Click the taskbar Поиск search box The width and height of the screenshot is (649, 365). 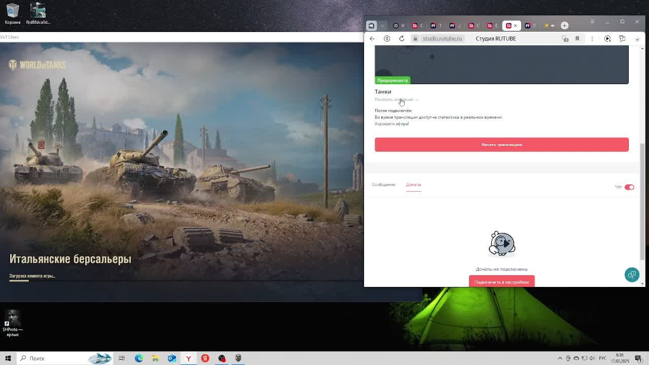click(66, 358)
